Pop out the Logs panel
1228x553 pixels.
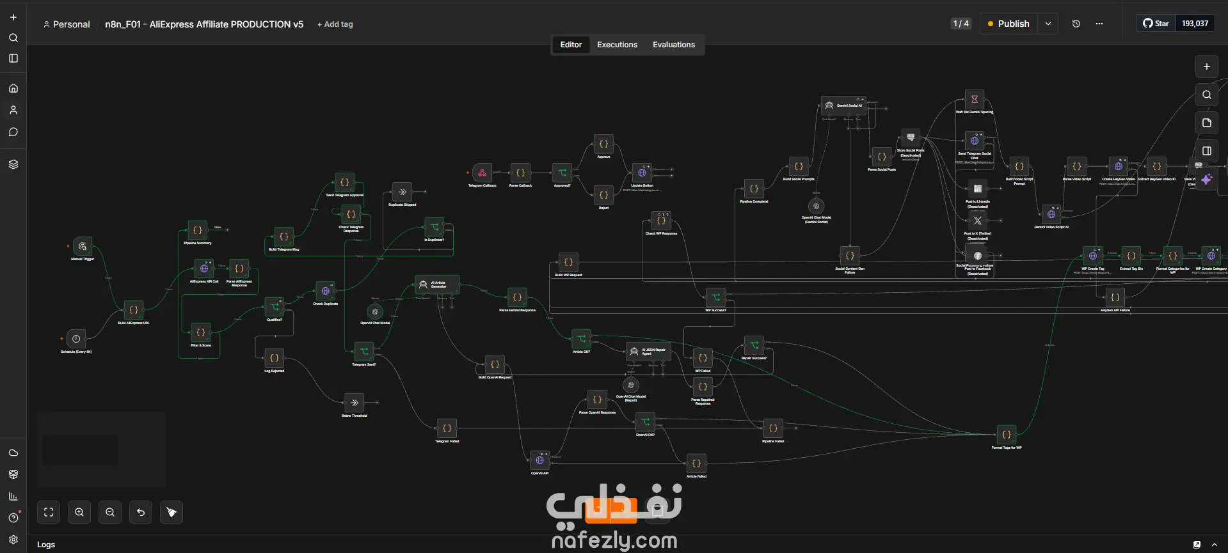pos(1197,545)
